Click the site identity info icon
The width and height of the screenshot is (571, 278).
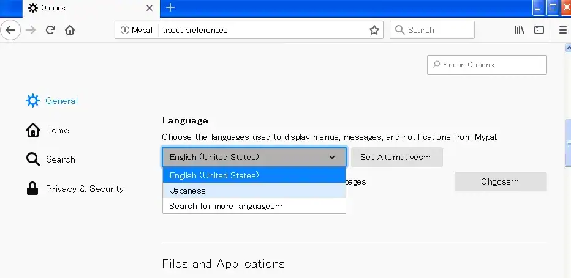click(124, 30)
